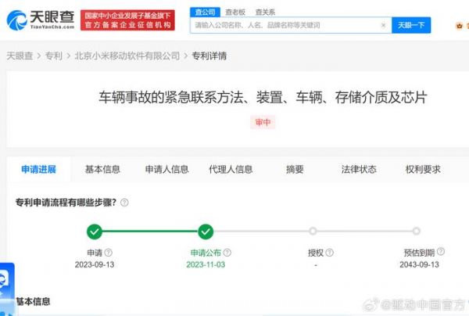Click the 天眼查 logo
This screenshot has height=316, width=469.
point(41,20)
